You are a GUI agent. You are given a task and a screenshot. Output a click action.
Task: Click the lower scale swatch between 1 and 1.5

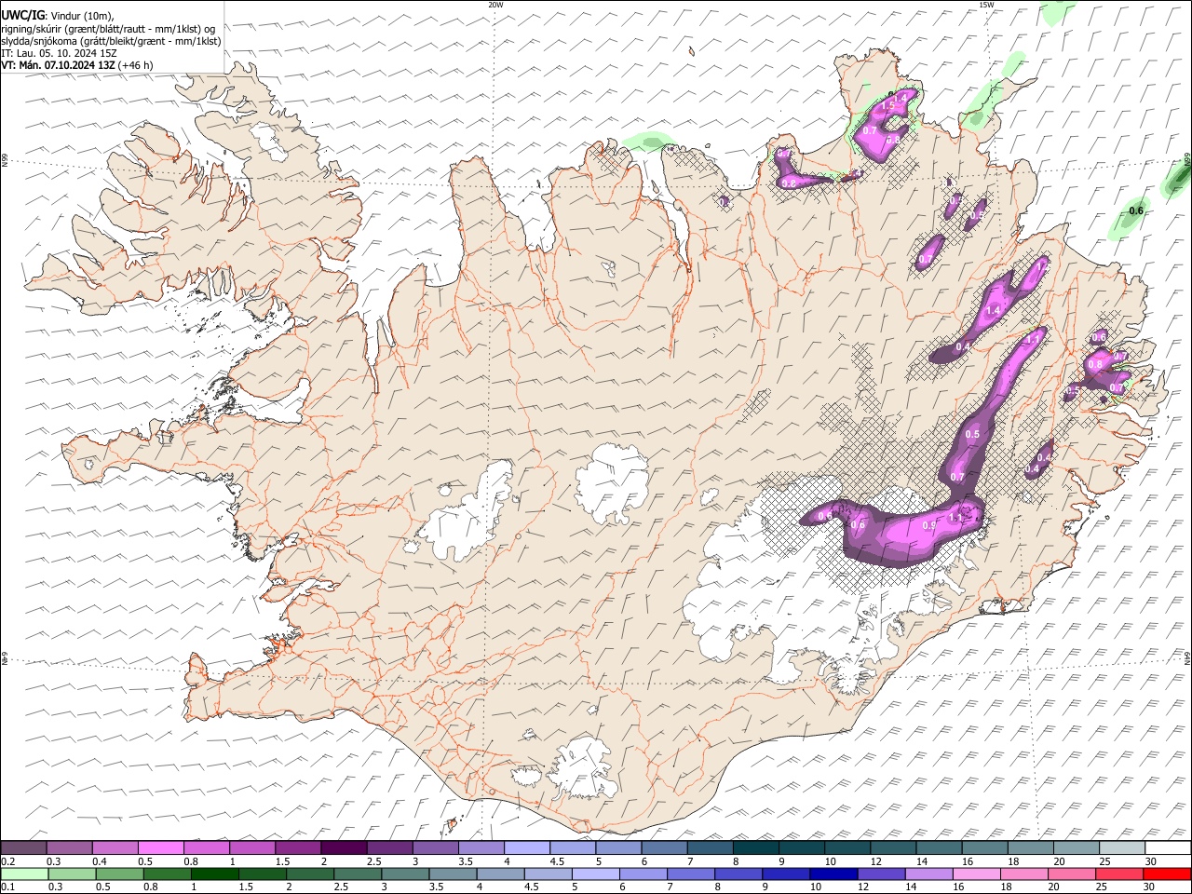pos(214,874)
